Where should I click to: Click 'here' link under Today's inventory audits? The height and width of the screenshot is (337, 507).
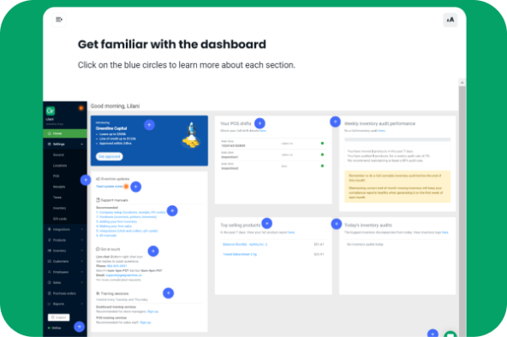(445, 233)
